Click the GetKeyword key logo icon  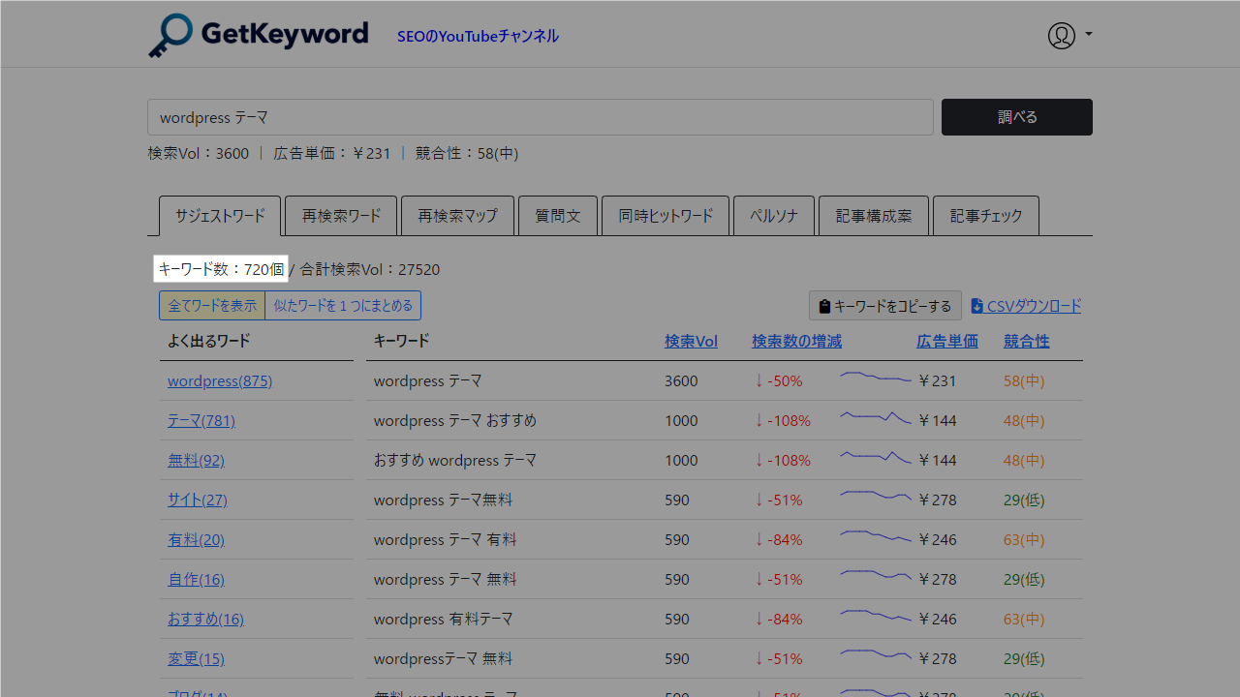170,35
